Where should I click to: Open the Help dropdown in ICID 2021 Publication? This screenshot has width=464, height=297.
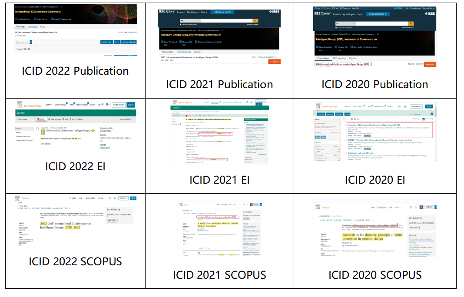pos(204,12)
